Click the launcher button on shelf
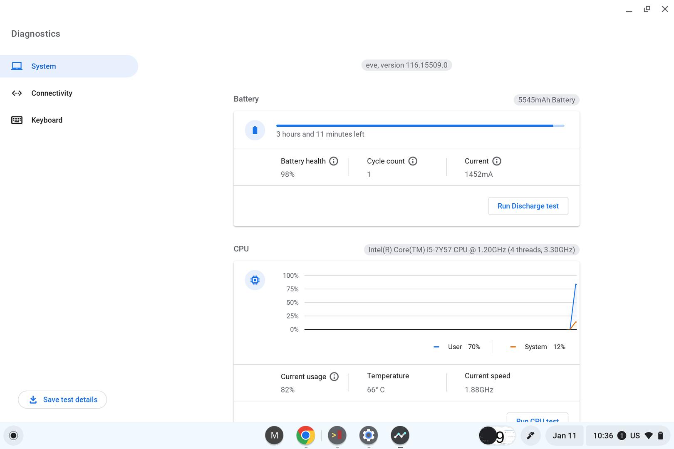 (x=14, y=435)
